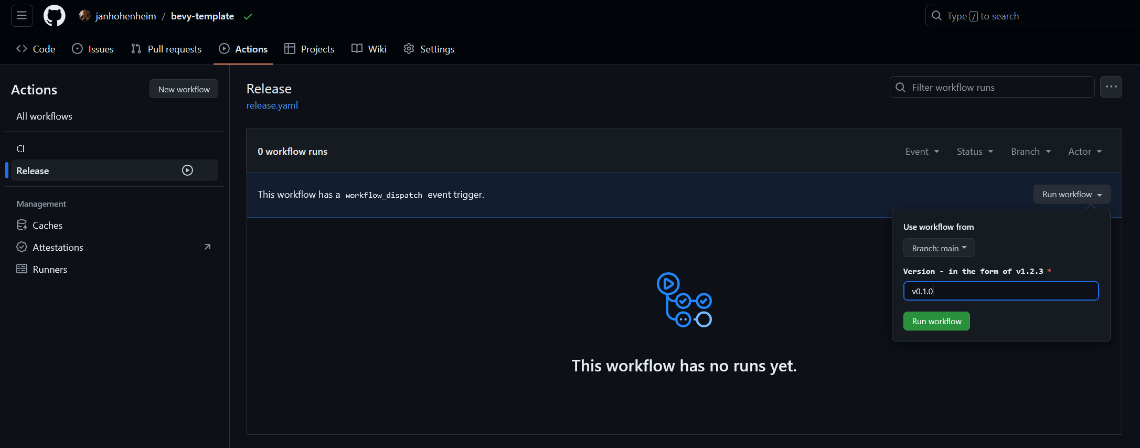This screenshot has height=448, width=1140.
Task: Open the Attestations external link arrow
Action: (207, 247)
